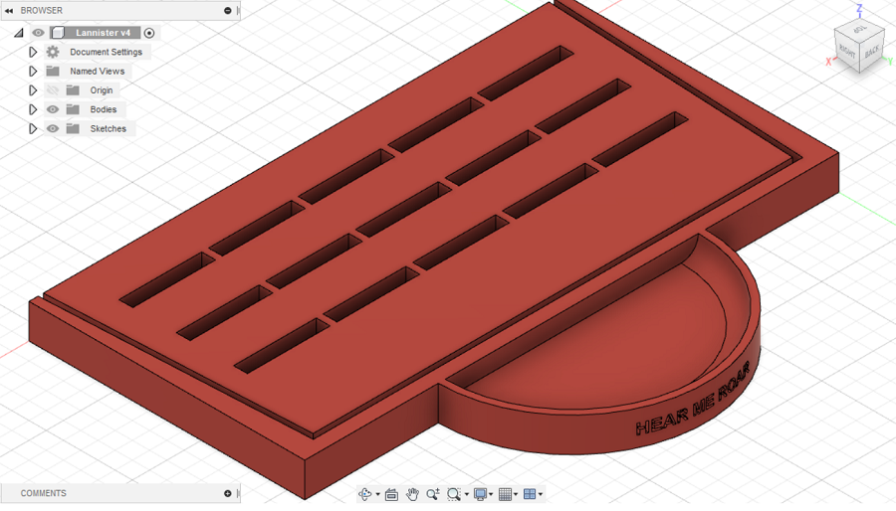Minimize the Browser panel using round minus button
The height and width of the screenshot is (511, 896).
click(x=227, y=10)
